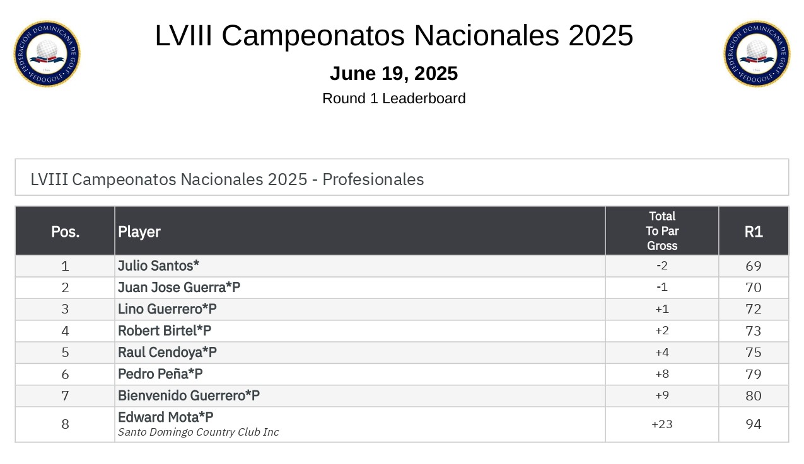Click the left FEDOGOLF logo

[x=47, y=54]
